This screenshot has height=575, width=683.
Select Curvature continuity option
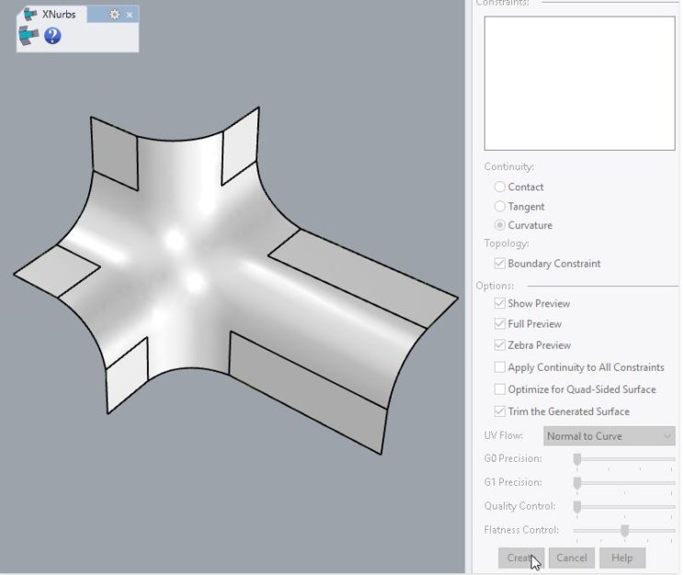tap(500, 225)
